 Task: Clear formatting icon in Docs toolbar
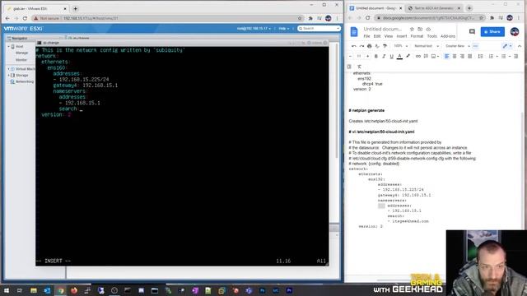click(359, 67)
